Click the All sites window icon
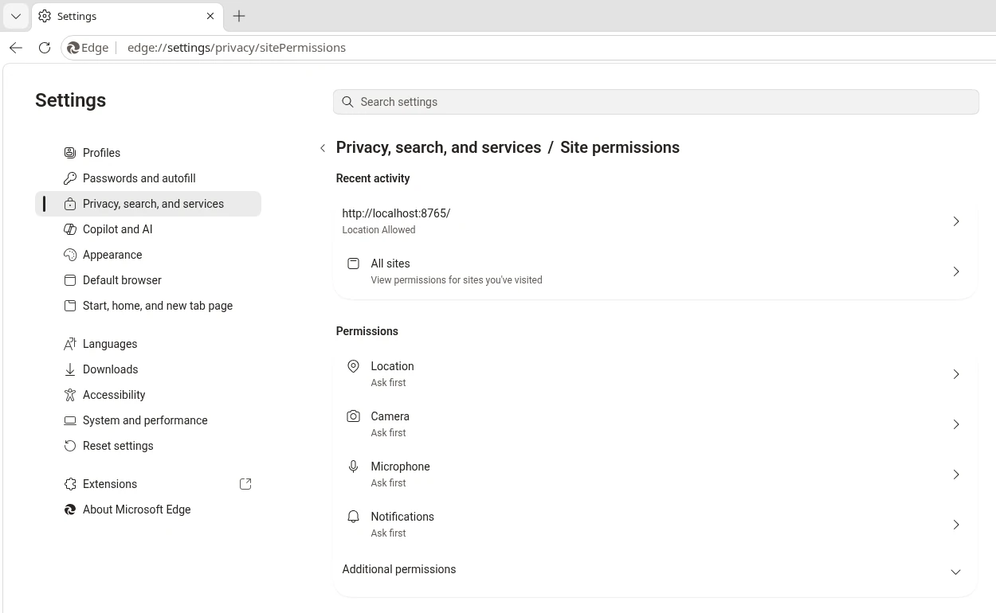Image resolution: width=996 pixels, height=613 pixels. coord(353,264)
